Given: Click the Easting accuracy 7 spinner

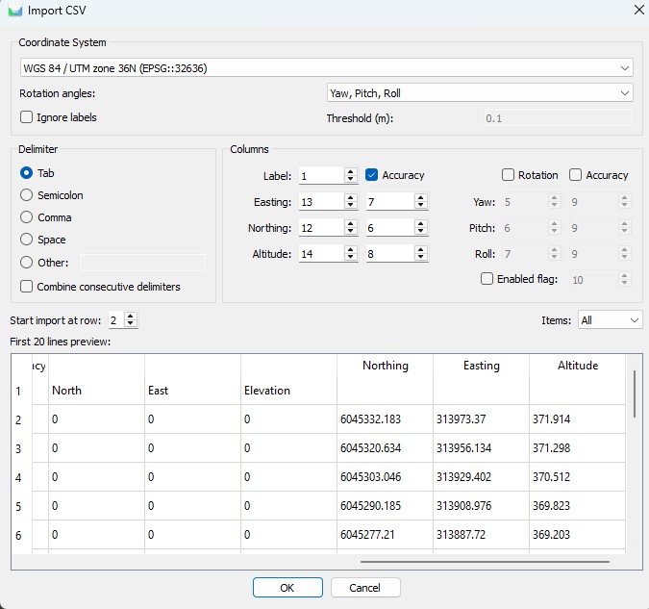Looking at the screenshot, I should click(x=420, y=201).
